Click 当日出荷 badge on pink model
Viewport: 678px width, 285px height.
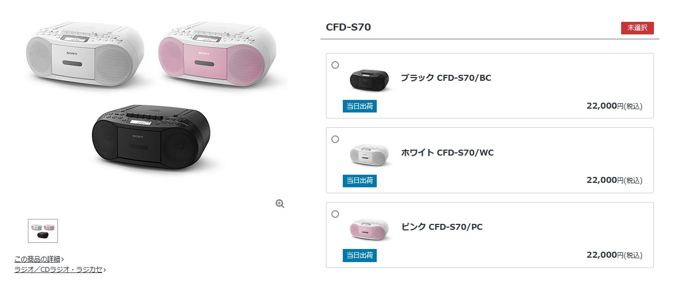360,255
